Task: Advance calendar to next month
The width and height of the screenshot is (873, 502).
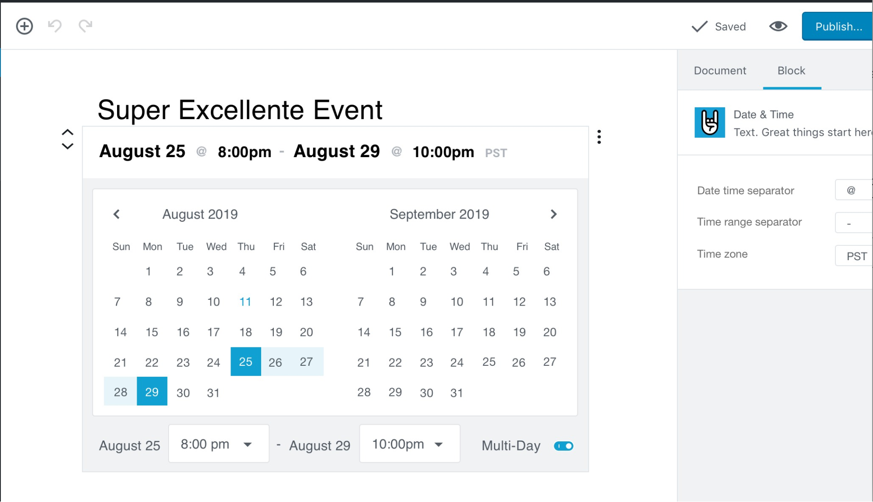Action: click(553, 214)
